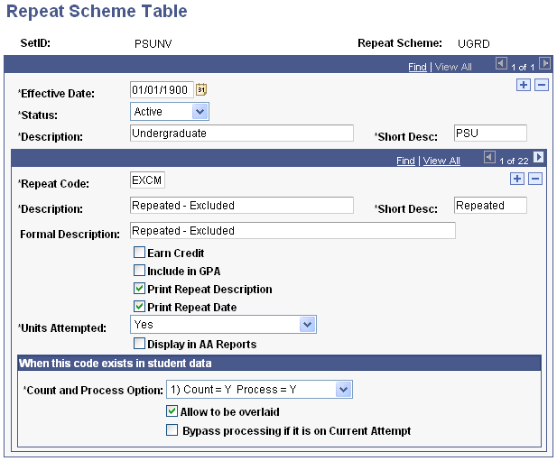
Task: Click Find link in the upper header bar
Action: [417, 67]
